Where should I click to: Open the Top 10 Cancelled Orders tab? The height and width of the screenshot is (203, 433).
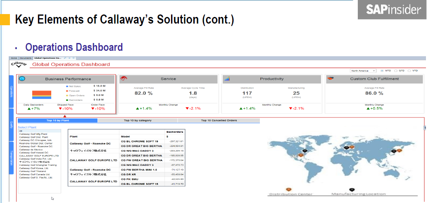(x=219, y=120)
